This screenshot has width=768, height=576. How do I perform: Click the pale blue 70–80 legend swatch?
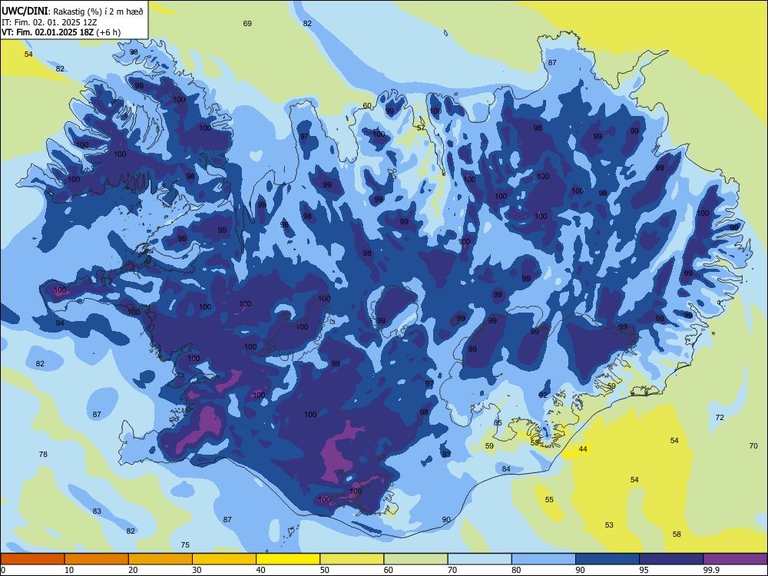point(479,559)
